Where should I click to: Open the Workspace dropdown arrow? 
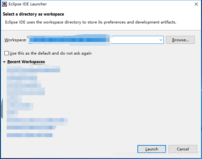pyautogui.click(x=161, y=40)
